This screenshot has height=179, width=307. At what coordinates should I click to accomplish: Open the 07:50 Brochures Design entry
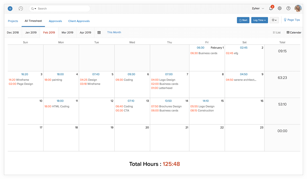point(166,107)
